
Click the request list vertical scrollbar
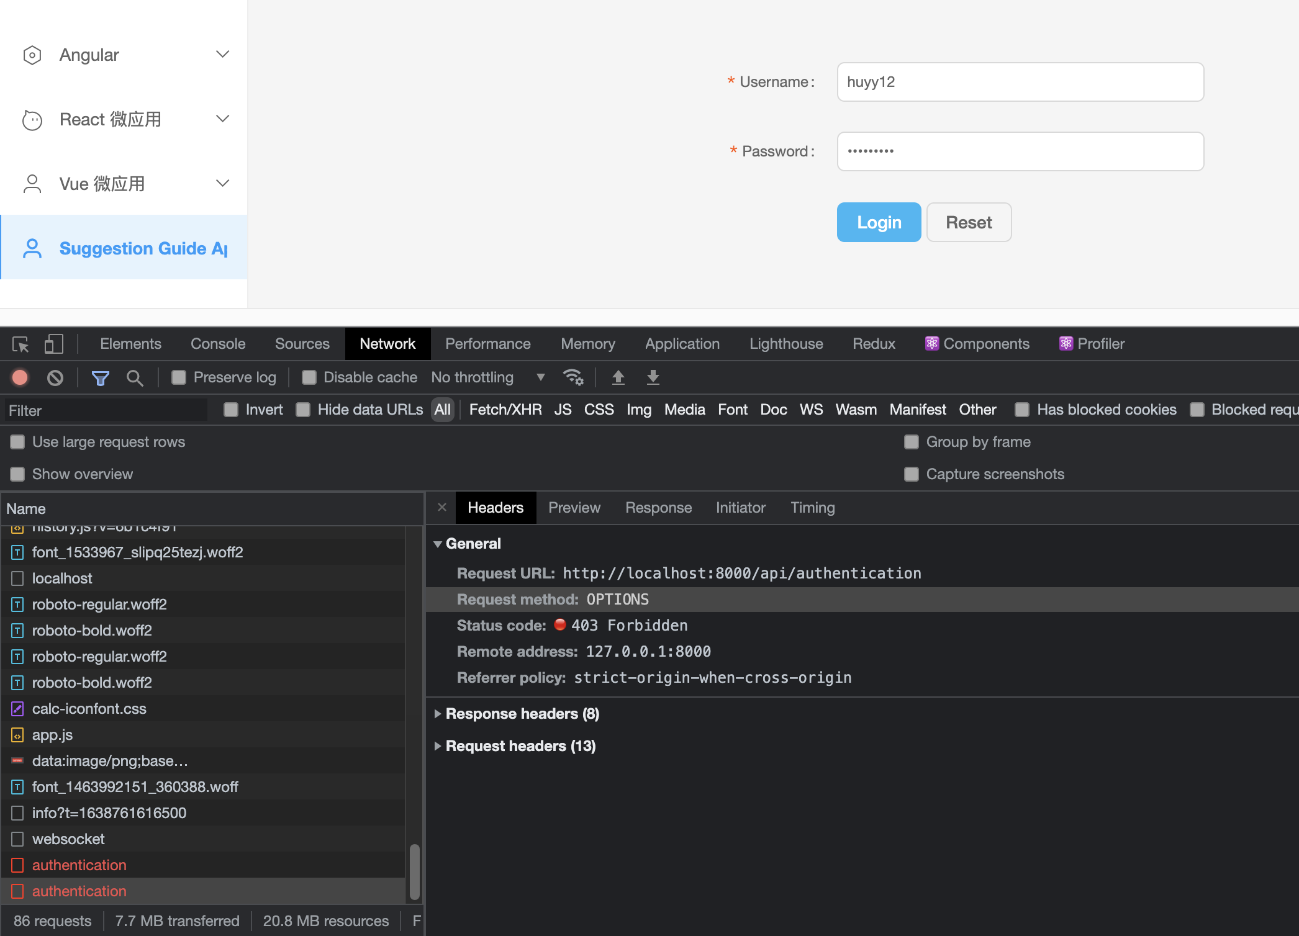point(414,871)
